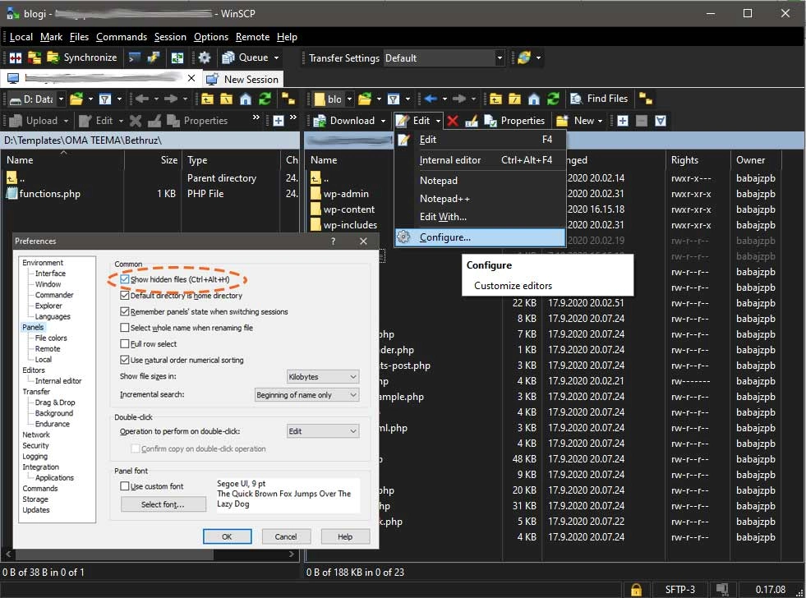Open the Preferences gear icon in toolbar
The height and width of the screenshot is (598, 806).
pyautogui.click(x=205, y=57)
